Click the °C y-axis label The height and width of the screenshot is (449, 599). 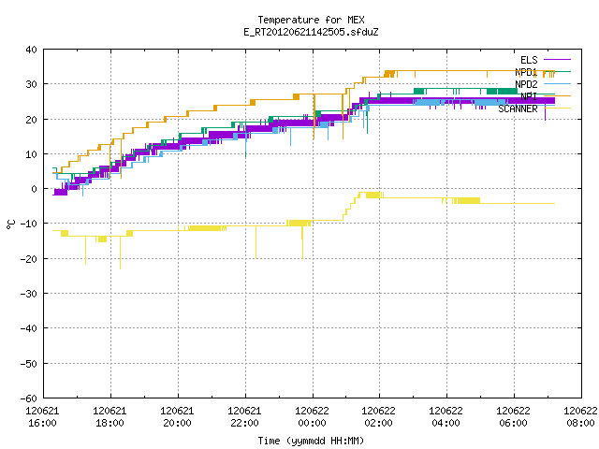coord(11,224)
